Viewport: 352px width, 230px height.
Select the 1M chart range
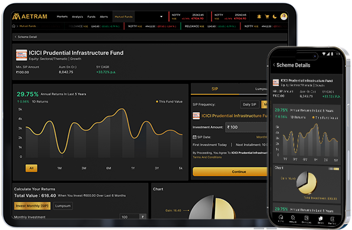60,168
